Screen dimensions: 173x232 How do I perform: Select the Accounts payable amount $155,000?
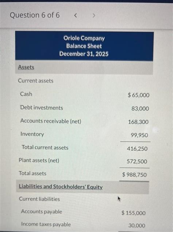click(133, 213)
